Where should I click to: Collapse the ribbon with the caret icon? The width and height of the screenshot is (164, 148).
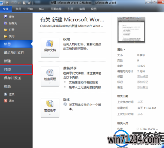[161, 9]
